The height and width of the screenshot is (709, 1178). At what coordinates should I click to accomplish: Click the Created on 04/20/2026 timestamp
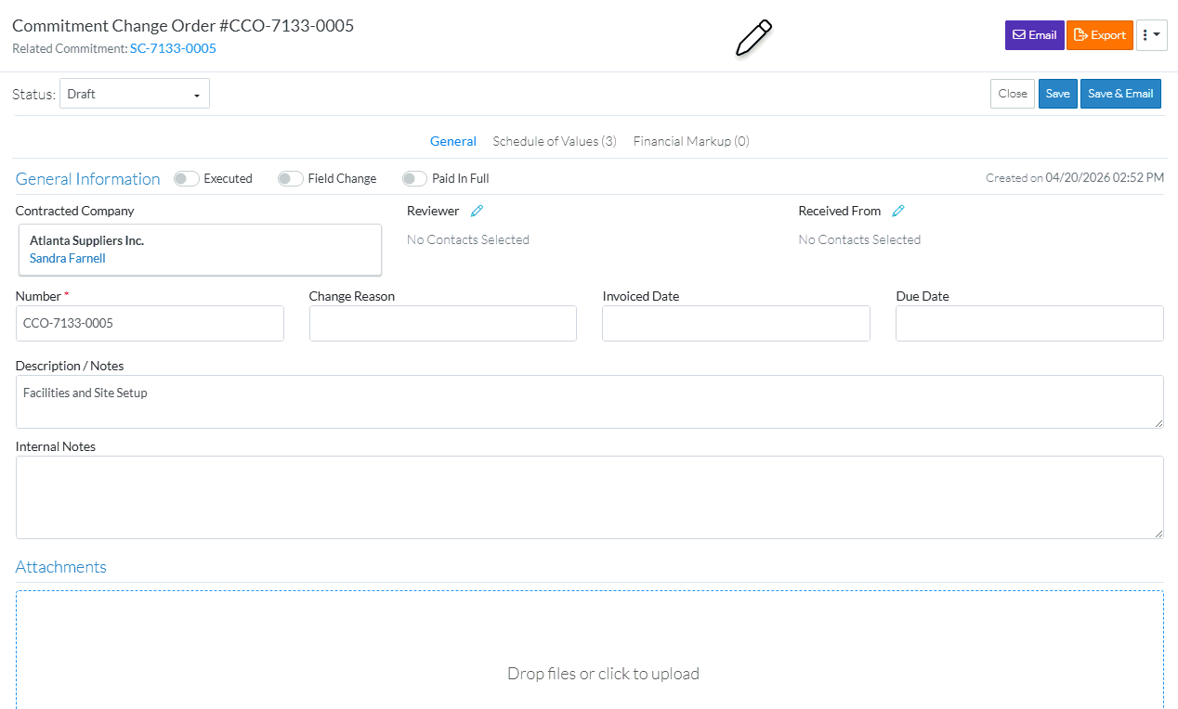coord(1075,177)
